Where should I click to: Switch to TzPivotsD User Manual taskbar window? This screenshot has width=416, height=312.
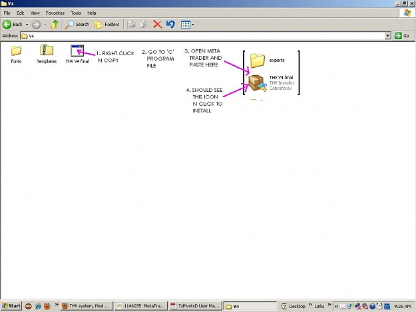(196, 306)
